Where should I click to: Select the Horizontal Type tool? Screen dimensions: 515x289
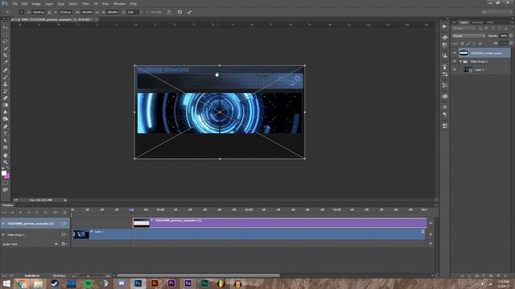[6, 133]
